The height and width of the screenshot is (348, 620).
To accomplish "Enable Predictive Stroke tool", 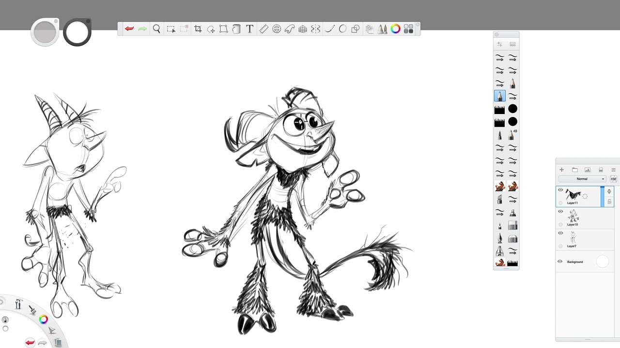I will [342, 29].
